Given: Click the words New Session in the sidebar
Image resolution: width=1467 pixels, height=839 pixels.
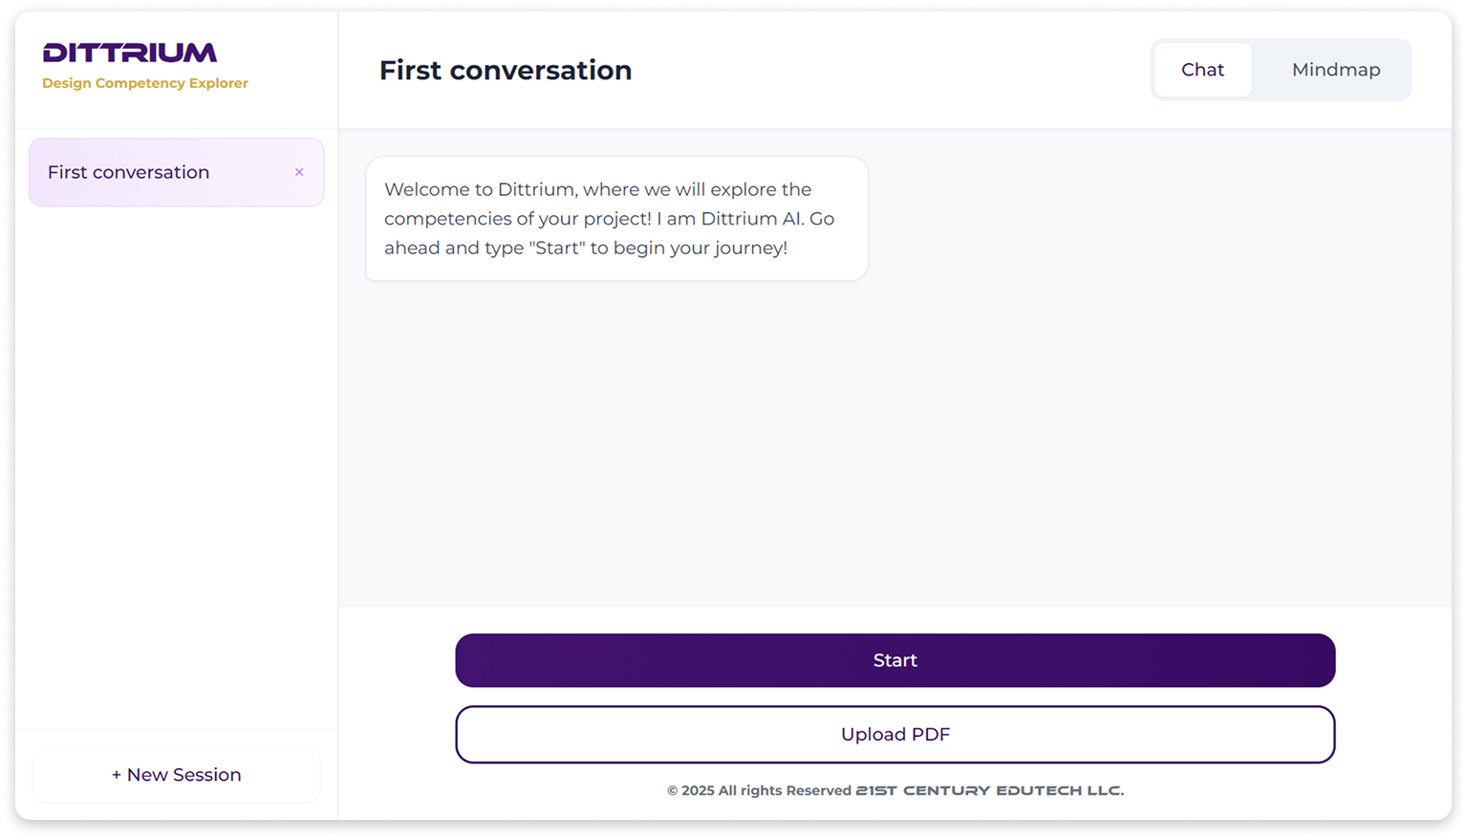Looking at the screenshot, I should click(184, 775).
